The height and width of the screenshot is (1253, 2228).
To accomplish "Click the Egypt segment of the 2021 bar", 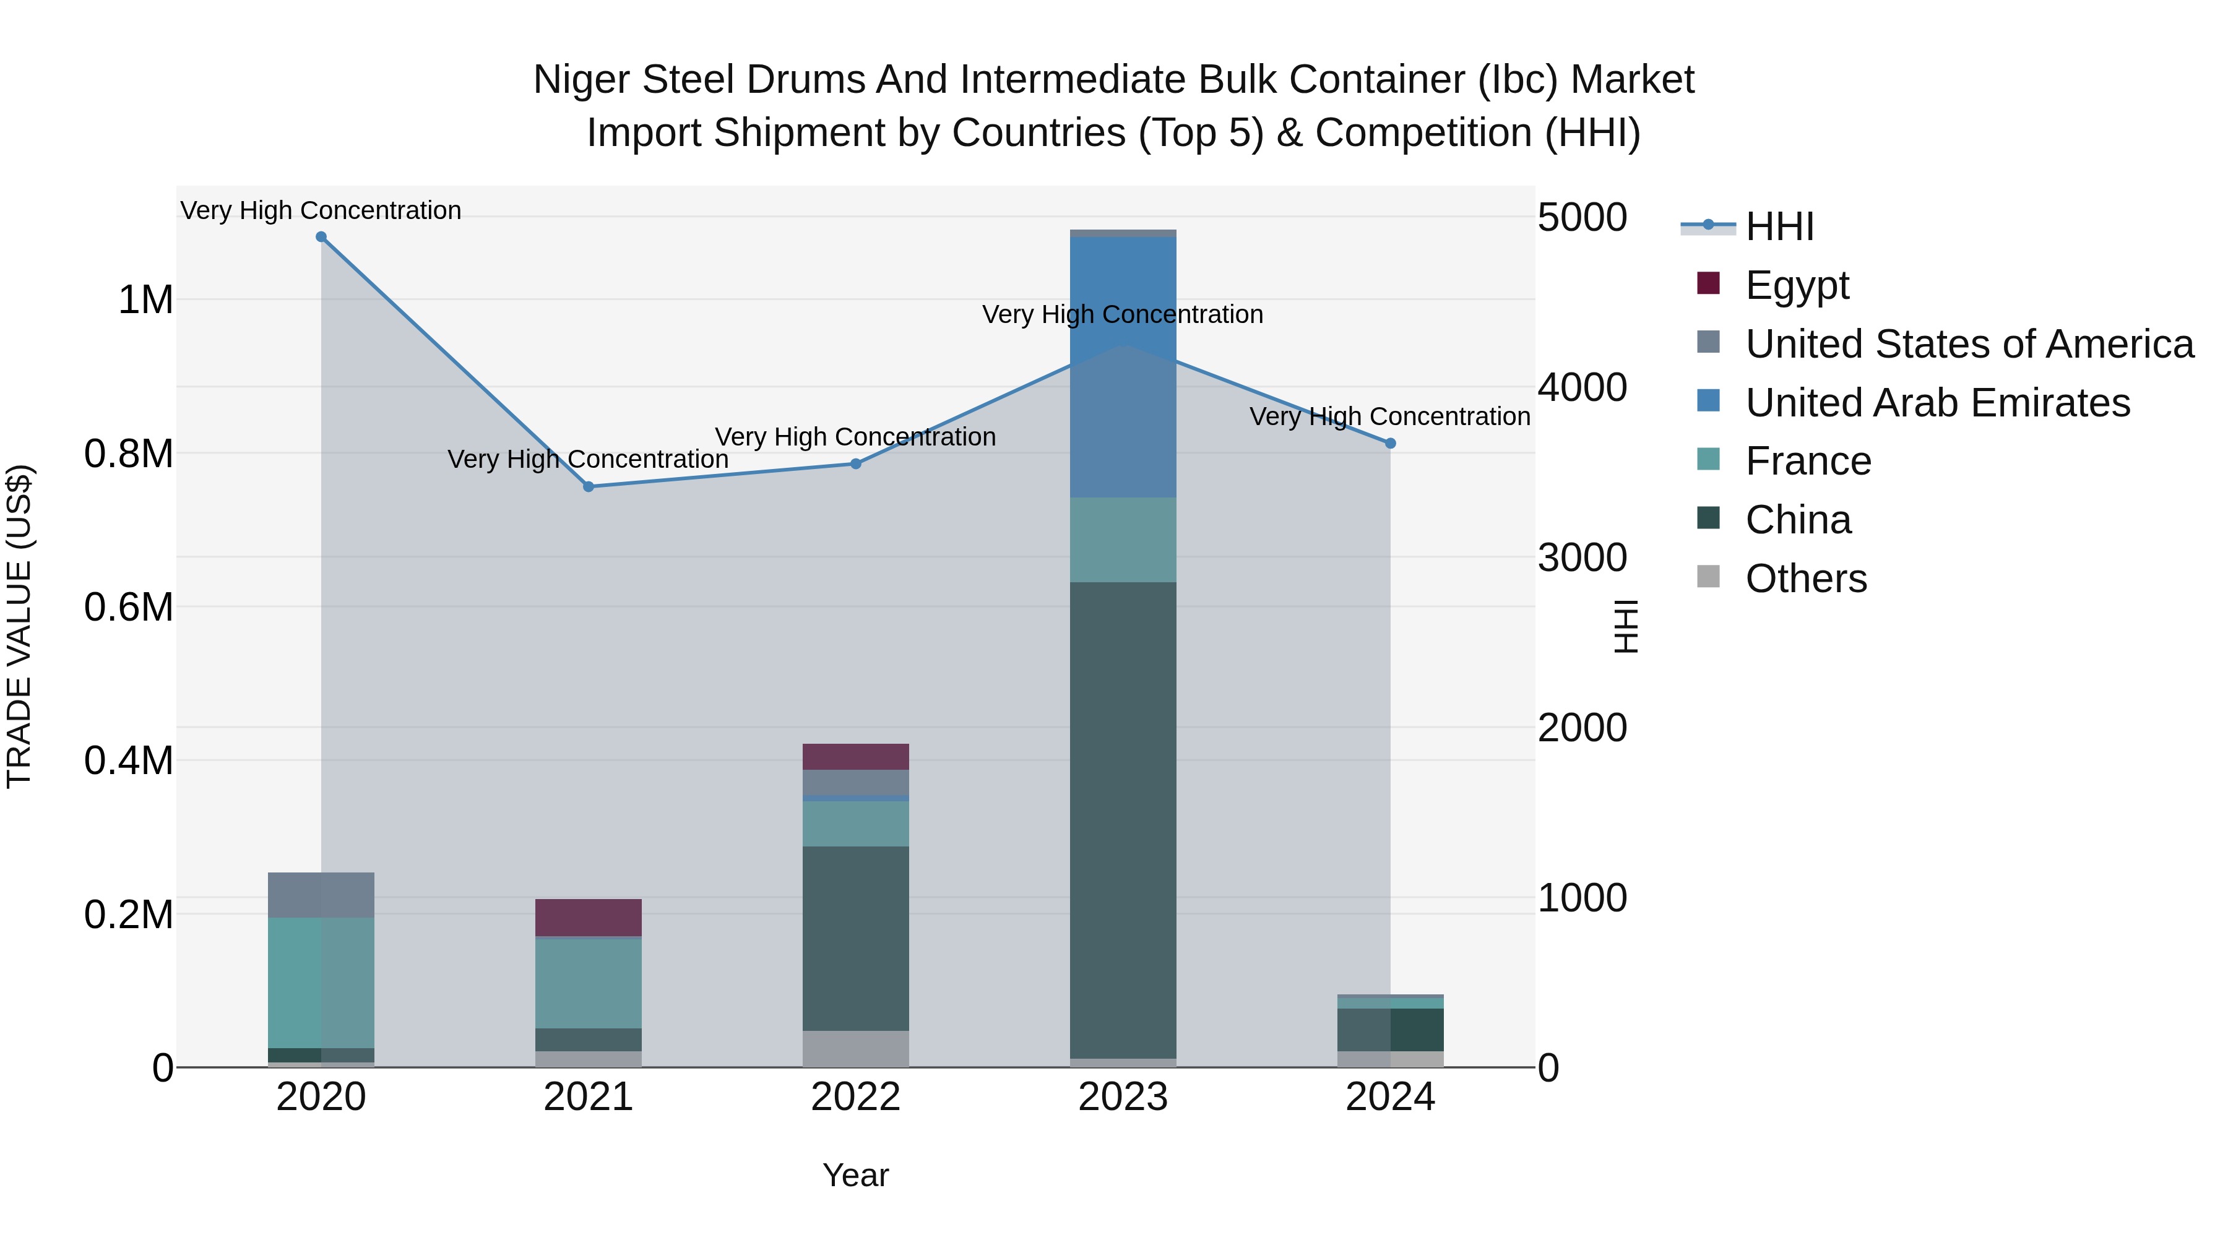I will [588, 918].
